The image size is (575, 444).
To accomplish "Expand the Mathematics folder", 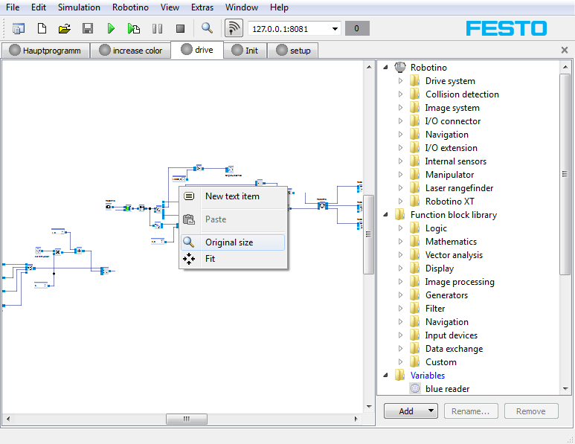I will tap(400, 241).
